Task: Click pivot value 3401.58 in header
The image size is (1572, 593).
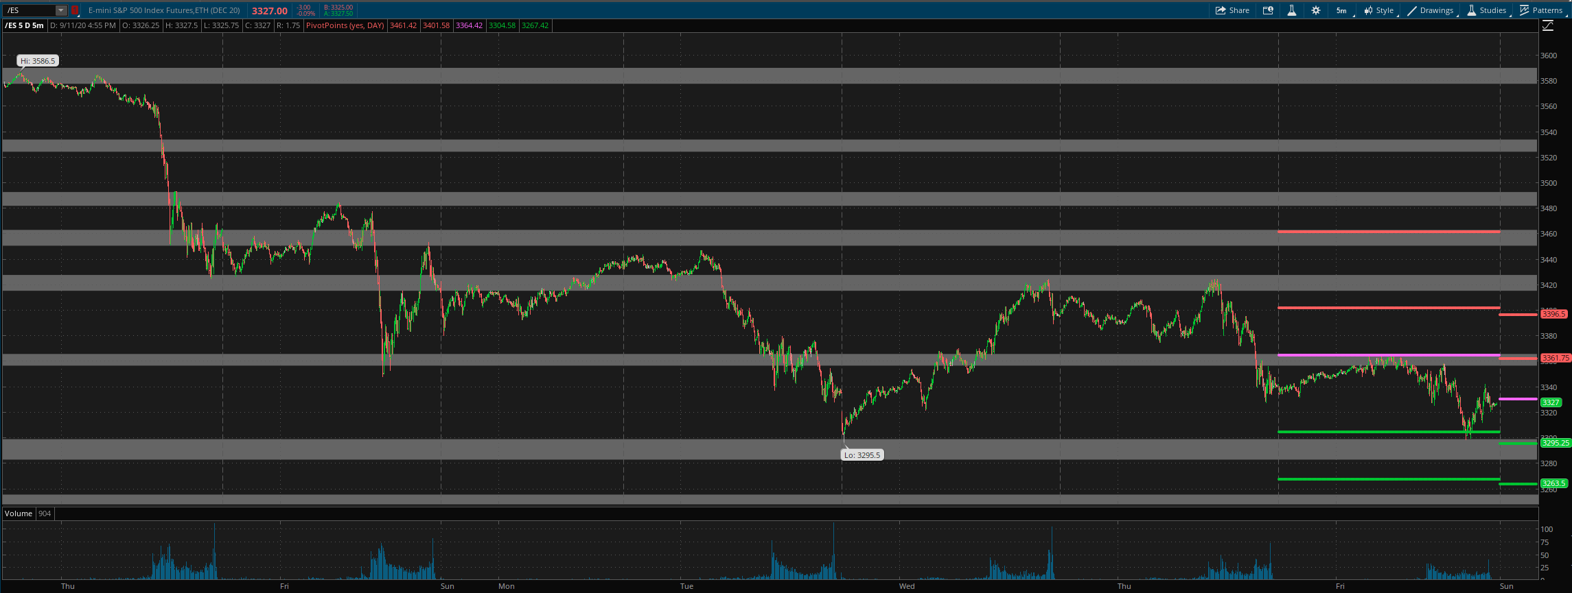Action: point(437,25)
